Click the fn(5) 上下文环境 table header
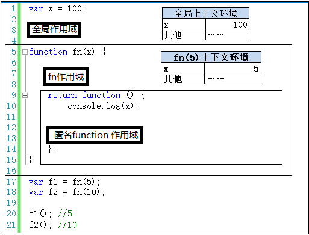Image resolution: width=309 pixels, height=235 pixels. (211, 57)
